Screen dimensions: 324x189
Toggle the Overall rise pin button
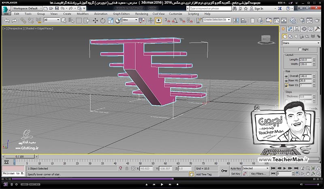[286, 76]
